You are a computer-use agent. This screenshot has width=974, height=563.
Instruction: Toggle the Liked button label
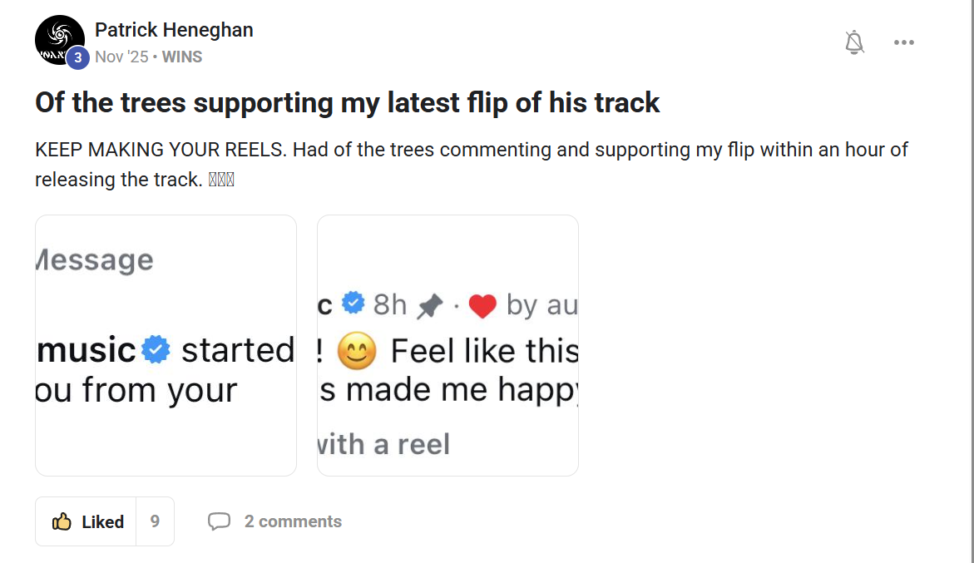point(102,521)
